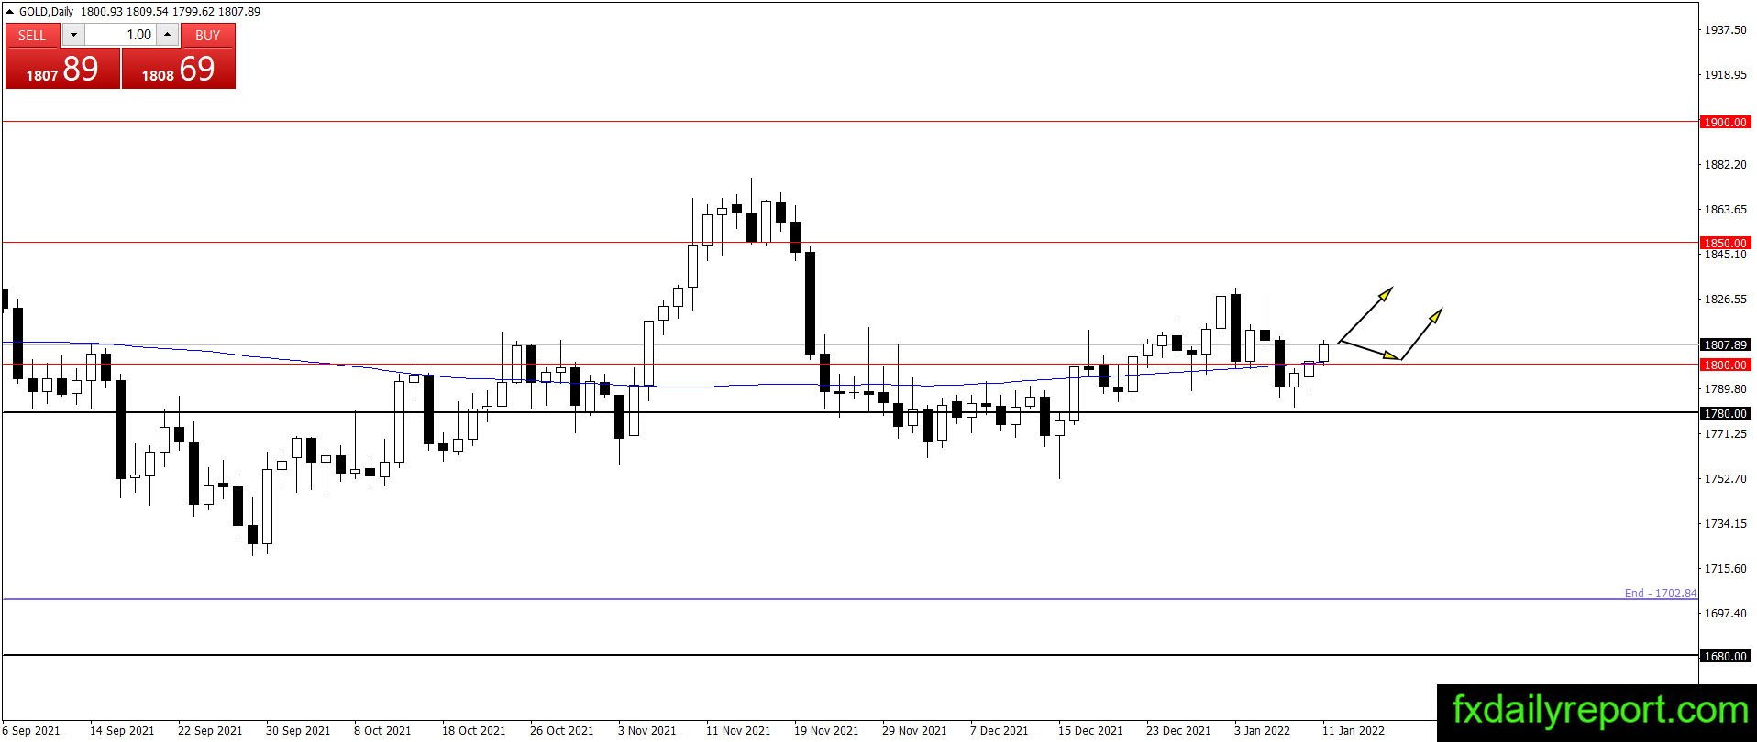The width and height of the screenshot is (1757, 742).
Task: Click the 1808 69 buy price tile
Action: tap(179, 69)
